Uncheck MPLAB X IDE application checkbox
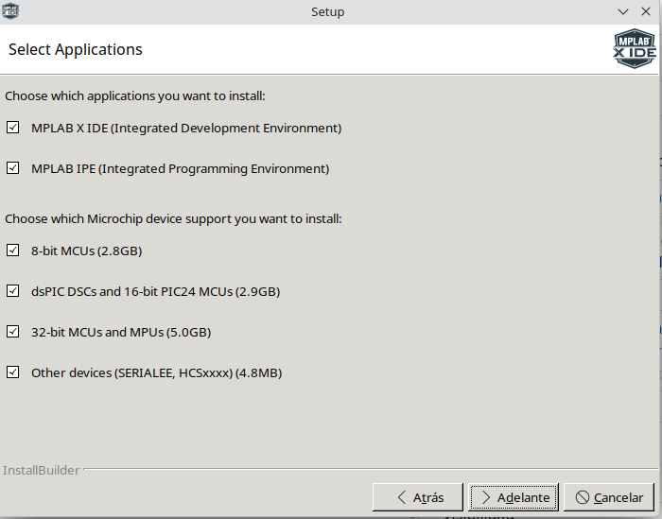This screenshot has height=519, width=662. pyautogui.click(x=12, y=128)
